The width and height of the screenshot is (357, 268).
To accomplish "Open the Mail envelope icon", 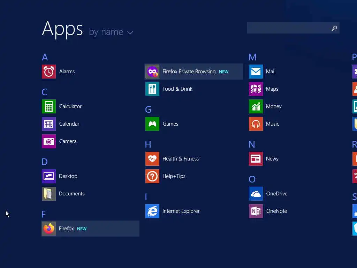I will pos(256,72).
